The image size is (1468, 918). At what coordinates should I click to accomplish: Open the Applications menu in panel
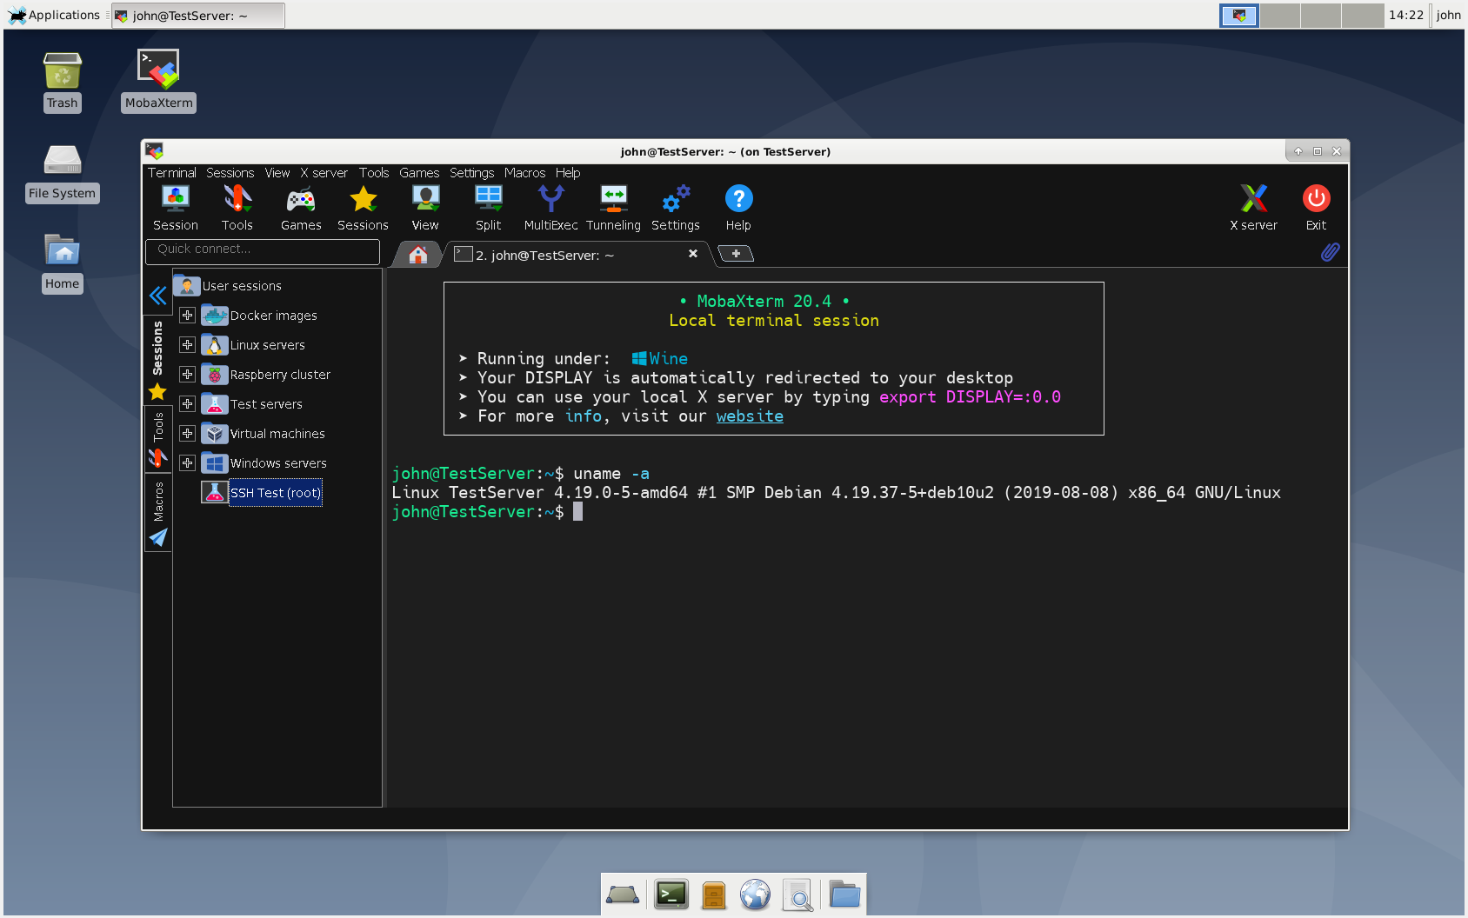[x=55, y=15]
